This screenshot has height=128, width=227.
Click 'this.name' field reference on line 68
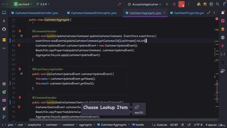[x=41, y=79]
